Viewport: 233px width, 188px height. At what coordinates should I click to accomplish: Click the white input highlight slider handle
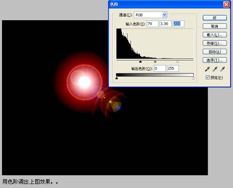tap(178, 62)
